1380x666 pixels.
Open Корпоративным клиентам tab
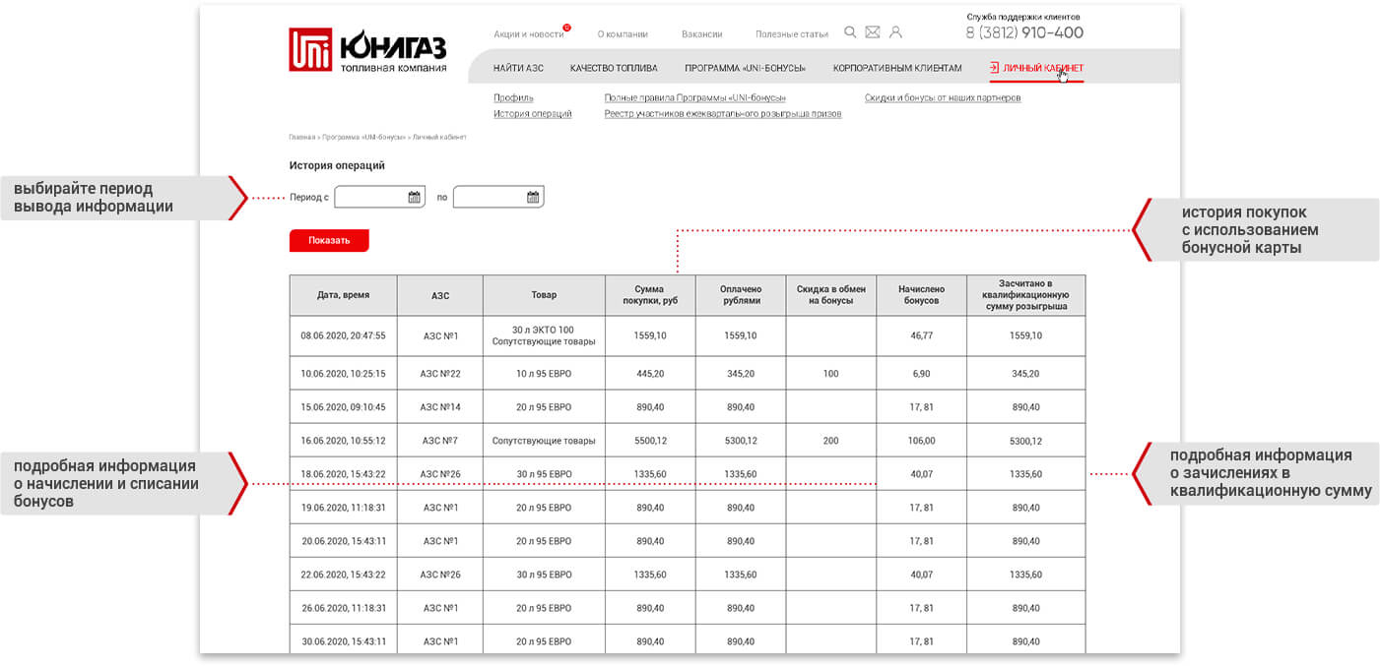(x=897, y=68)
